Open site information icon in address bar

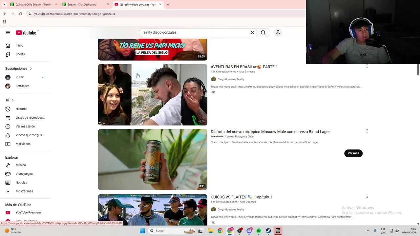(x=30, y=14)
